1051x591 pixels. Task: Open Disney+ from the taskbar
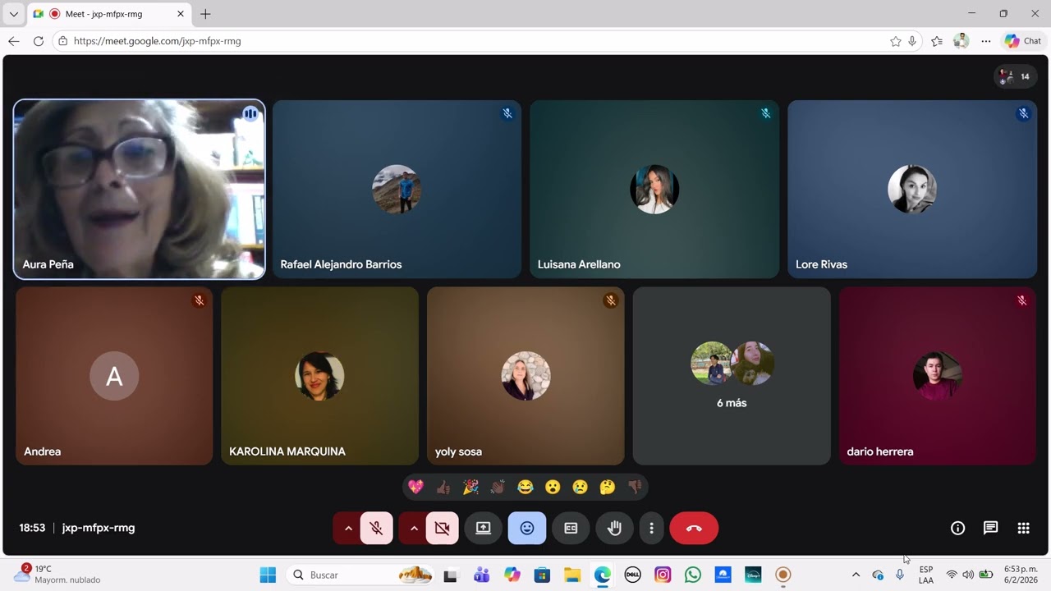pyautogui.click(x=753, y=575)
